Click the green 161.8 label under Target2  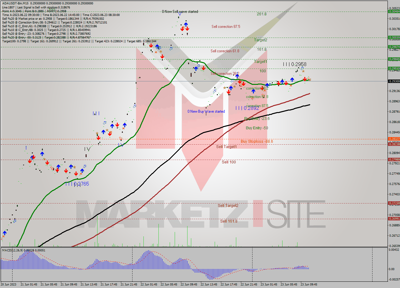[262, 49]
